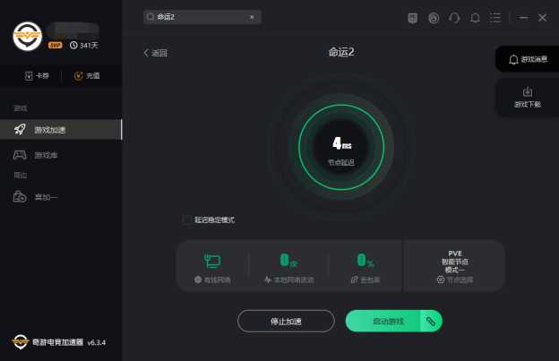The height and width of the screenshot is (361, 559).
Task: Open the 游戏消息 game messages tab
Action: click(x=528, y=59)
